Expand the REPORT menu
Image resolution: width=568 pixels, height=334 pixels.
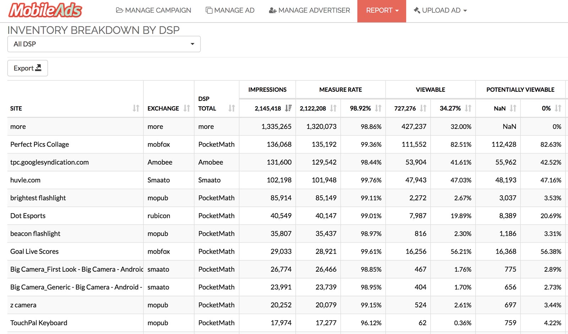pos(382,11)
